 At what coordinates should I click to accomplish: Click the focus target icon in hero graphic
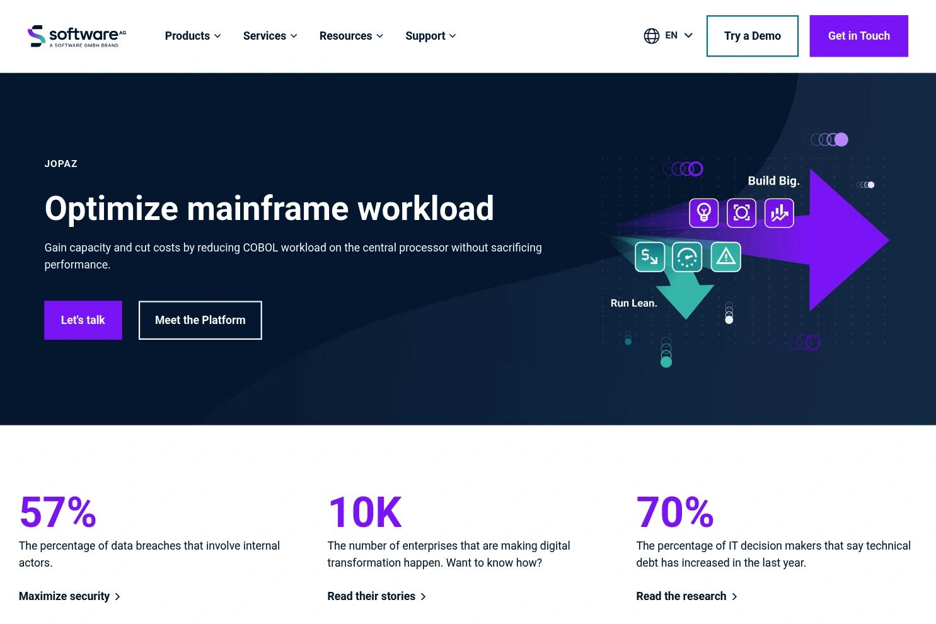(741, 212)
